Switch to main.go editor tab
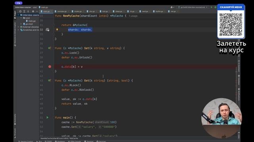 click(46, 11)
